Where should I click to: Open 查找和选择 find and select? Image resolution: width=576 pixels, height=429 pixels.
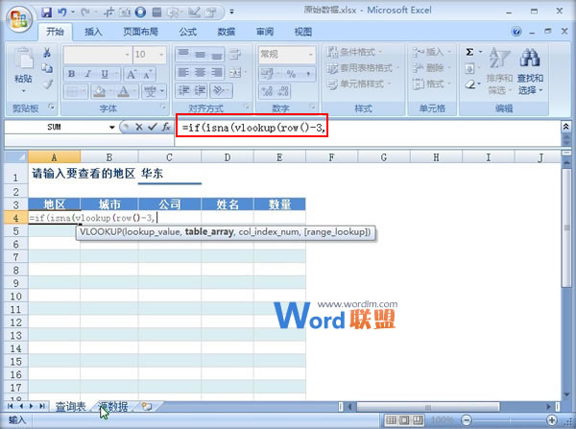[530, 71]
